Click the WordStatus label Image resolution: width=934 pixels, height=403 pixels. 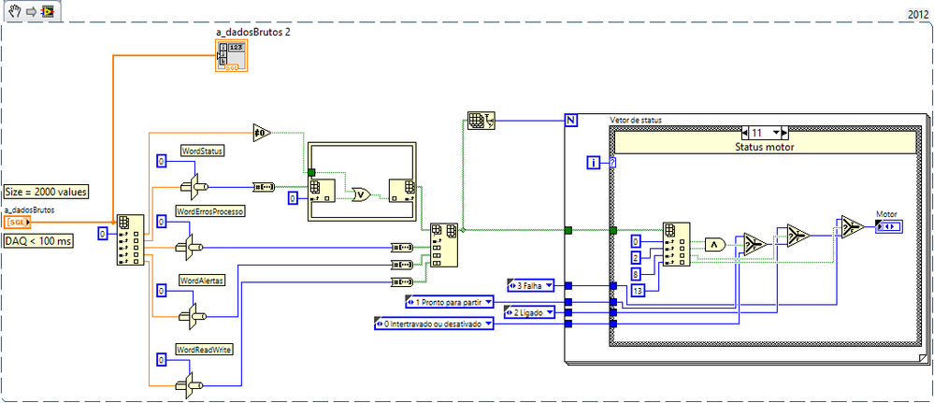(203, 151)
